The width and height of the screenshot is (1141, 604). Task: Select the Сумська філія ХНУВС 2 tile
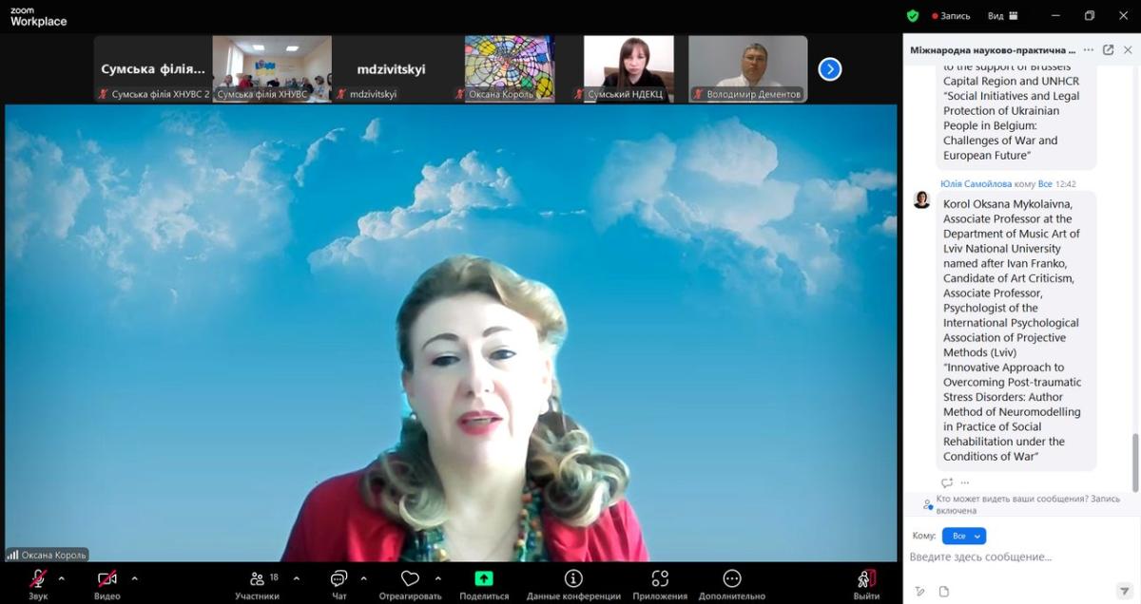click(x=153, y=68)
